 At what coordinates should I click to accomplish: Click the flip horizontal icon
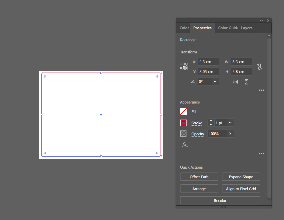tap(235, 82)
